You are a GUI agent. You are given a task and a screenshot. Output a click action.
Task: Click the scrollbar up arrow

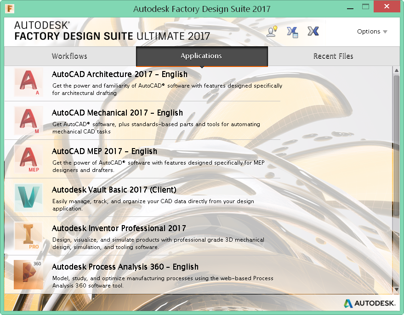(x=397, y=70)
